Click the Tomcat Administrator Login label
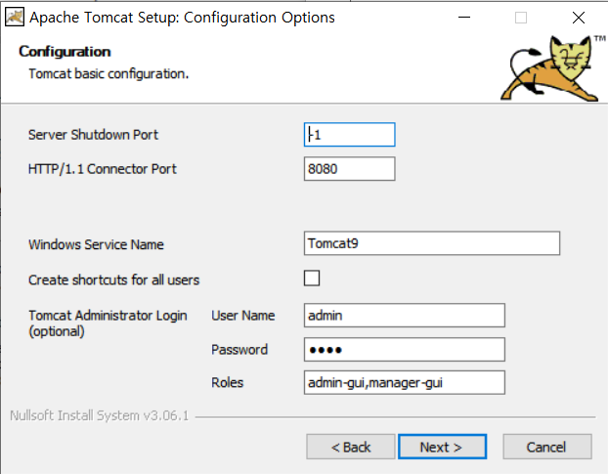Viewport: 608px width, 474px height. point(108,323)
